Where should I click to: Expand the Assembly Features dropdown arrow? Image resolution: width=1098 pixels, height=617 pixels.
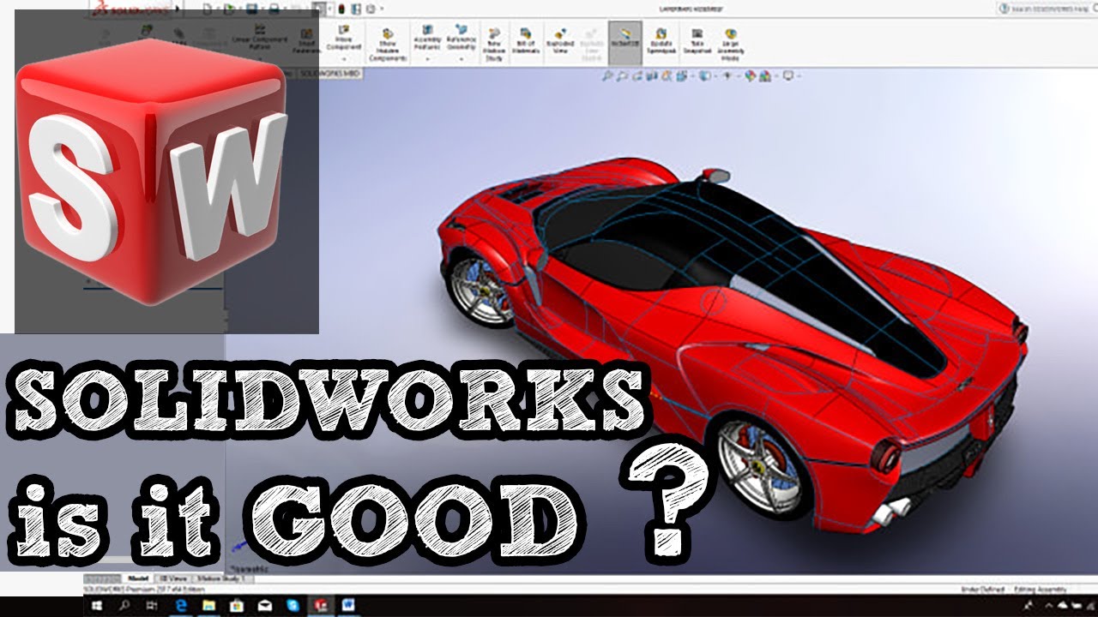click(x=427, y=58)
